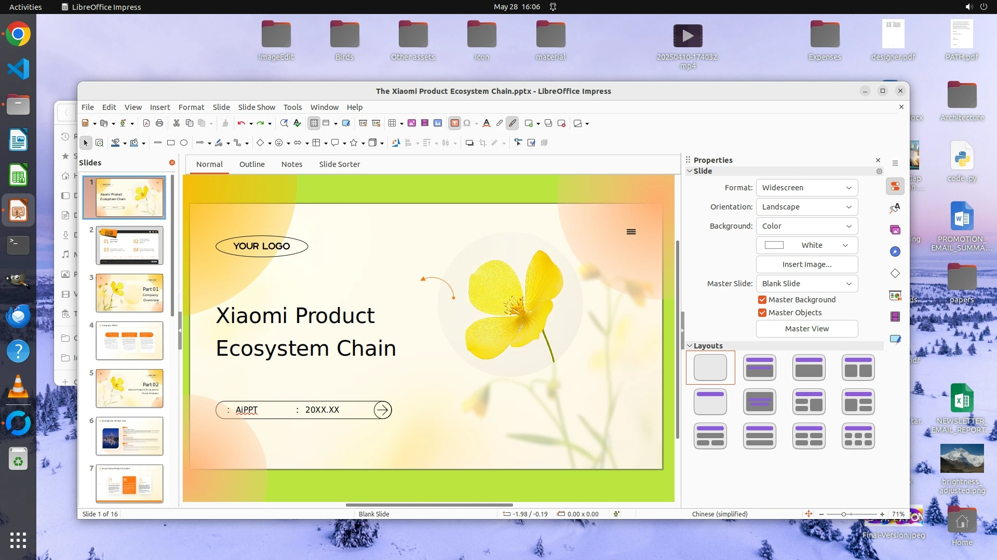This screenshot has height=560, width=997.
Task: Open the Navigator sidebar icon
Action: (895, 251)
